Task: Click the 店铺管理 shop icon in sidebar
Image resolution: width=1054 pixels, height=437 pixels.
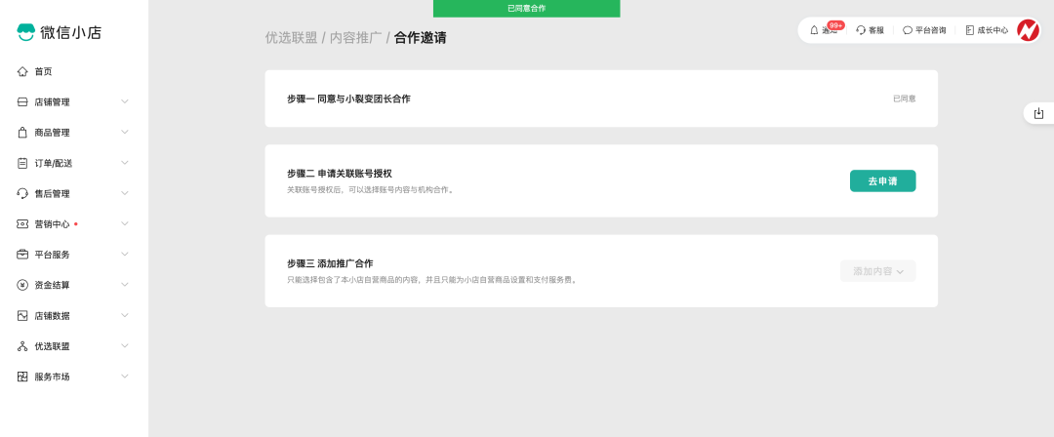Action: pyautogui.click(x=22, y=102)
